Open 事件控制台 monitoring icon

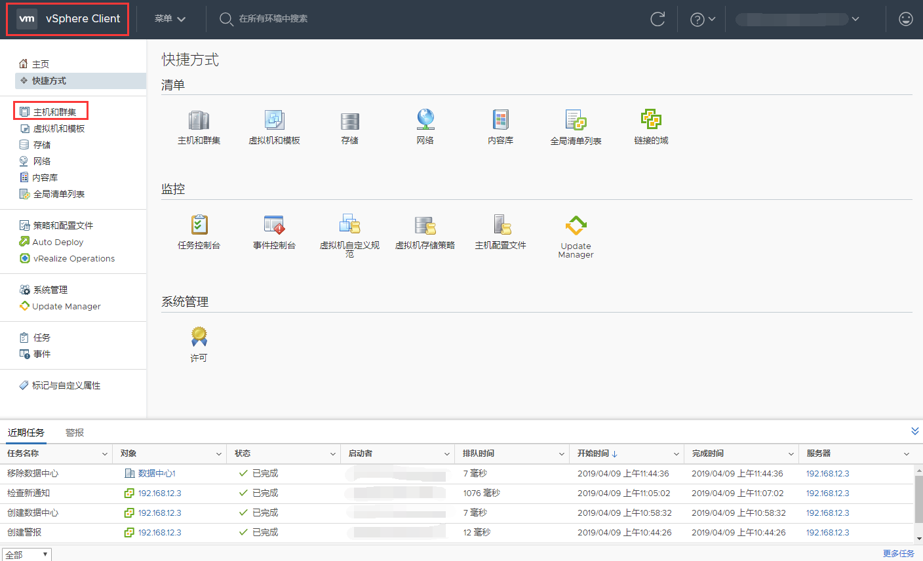click(x=274, y=225)
